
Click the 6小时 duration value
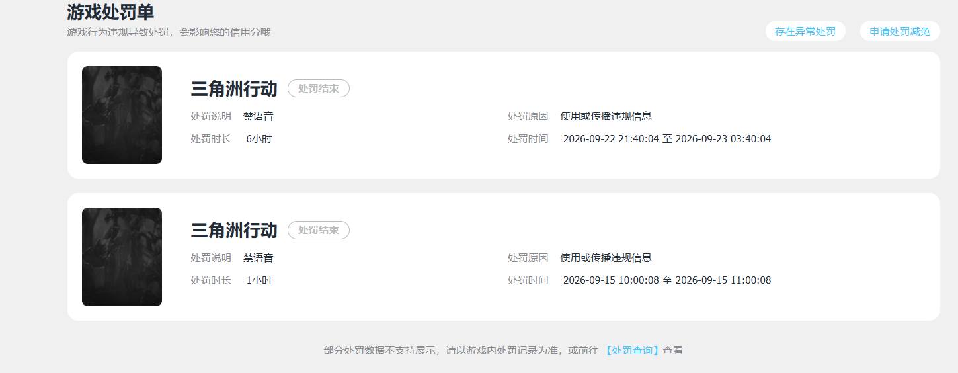click(259, 139)
